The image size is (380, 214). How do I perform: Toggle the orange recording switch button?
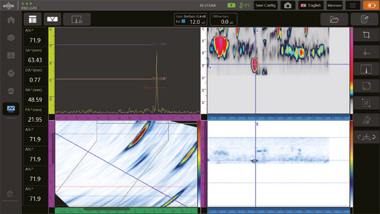click(371, 5)
